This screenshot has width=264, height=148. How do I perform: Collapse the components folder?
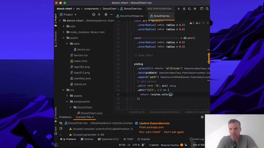(67, 102)
